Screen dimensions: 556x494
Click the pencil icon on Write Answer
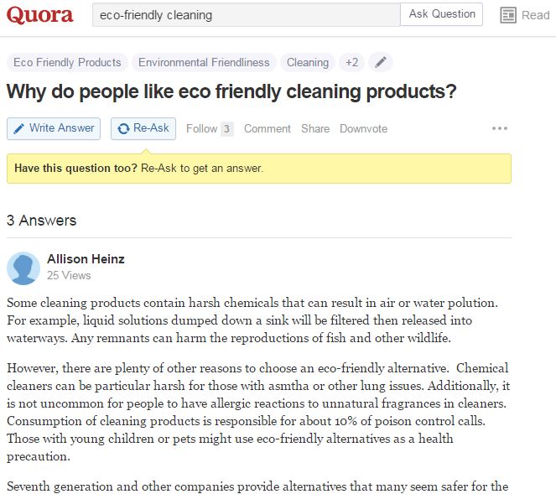(x=18, y=128)
